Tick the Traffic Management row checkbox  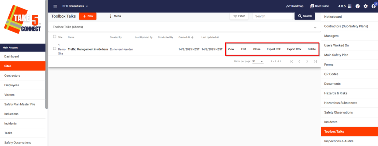coord(55,48)
